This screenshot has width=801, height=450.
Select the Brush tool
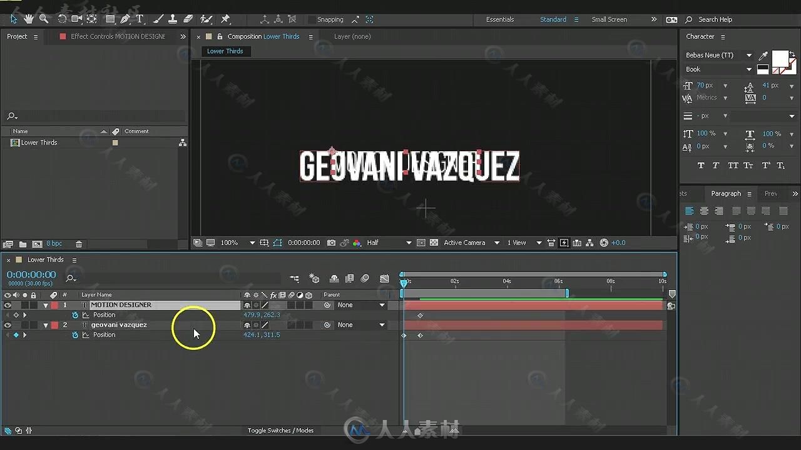[x=159, y=19]
